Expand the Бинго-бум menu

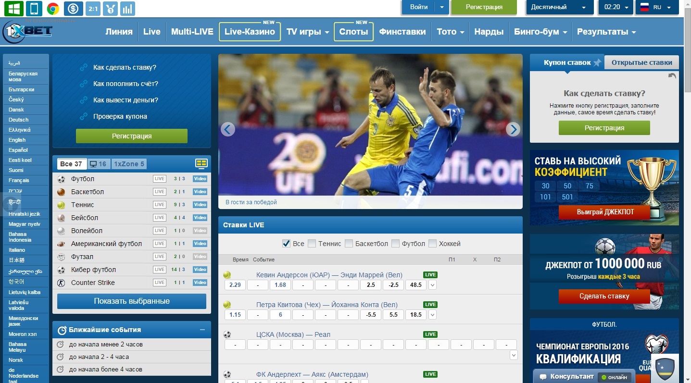pyautogui.click(x=540, y=32)
